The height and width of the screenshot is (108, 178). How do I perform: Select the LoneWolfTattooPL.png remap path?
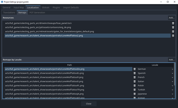68,85
